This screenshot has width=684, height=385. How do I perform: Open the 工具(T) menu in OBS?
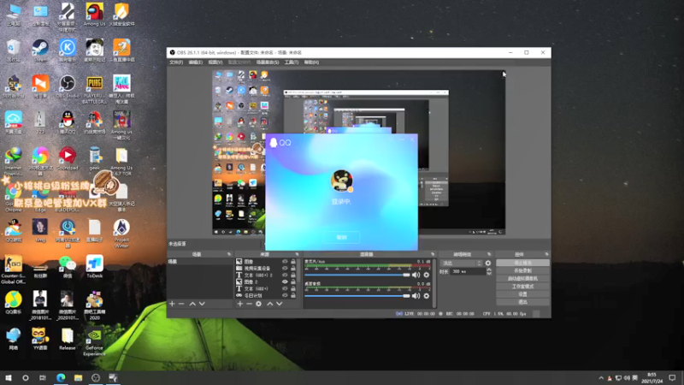click(292, 62)
